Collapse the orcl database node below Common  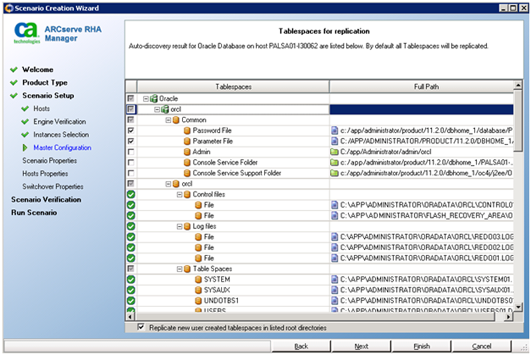tap(168, 184)
